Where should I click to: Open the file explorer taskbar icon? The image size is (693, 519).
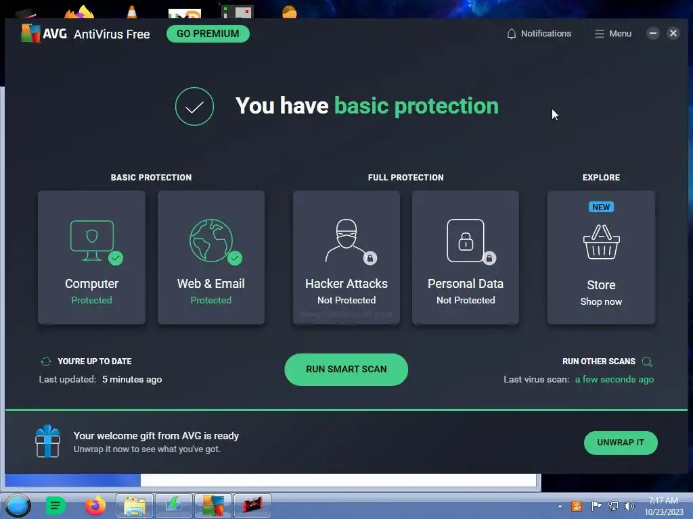(x=135, y=505)
